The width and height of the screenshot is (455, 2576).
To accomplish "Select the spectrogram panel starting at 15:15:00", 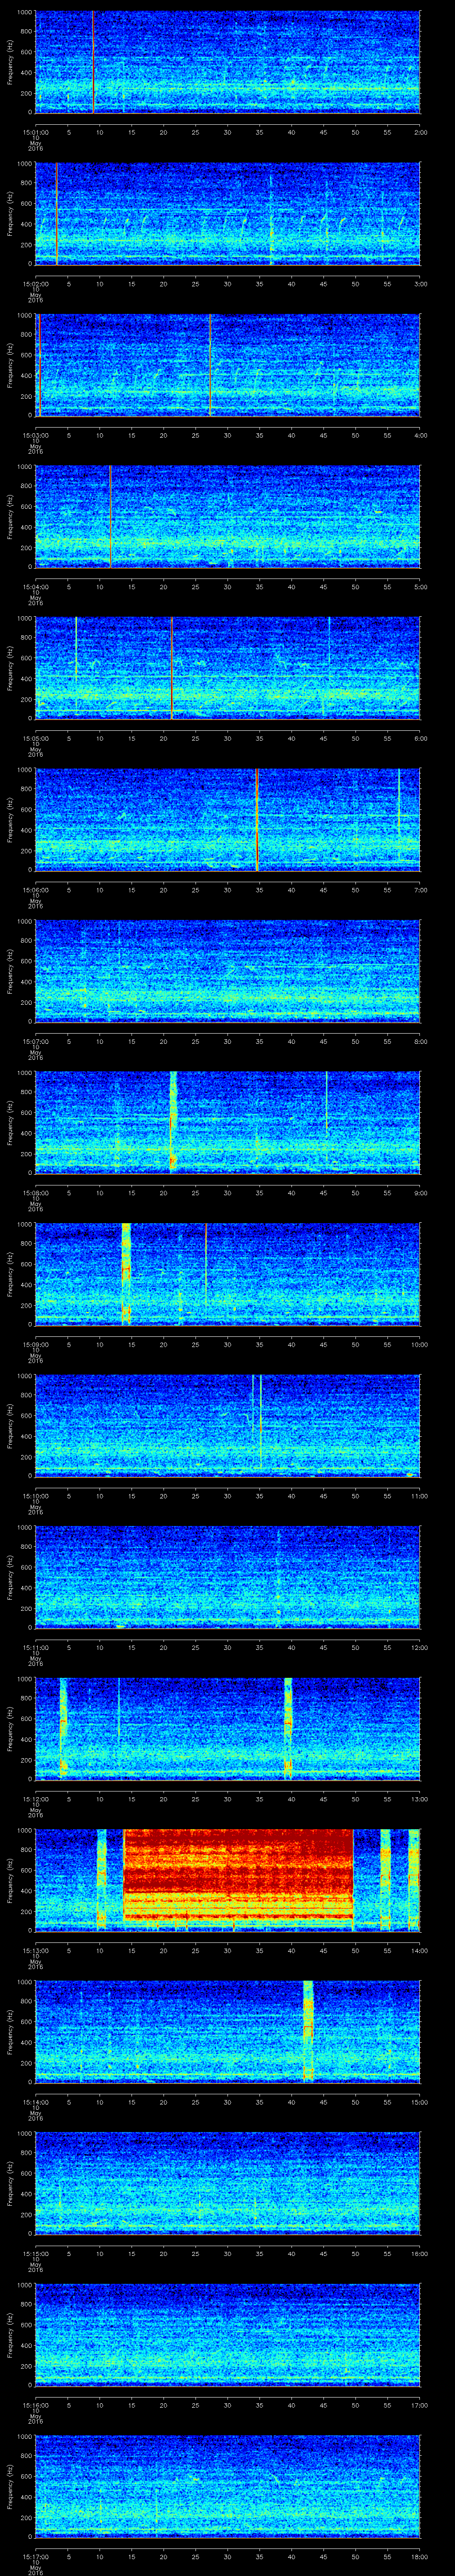I will pyautogui.click(x=228, y=2183).
